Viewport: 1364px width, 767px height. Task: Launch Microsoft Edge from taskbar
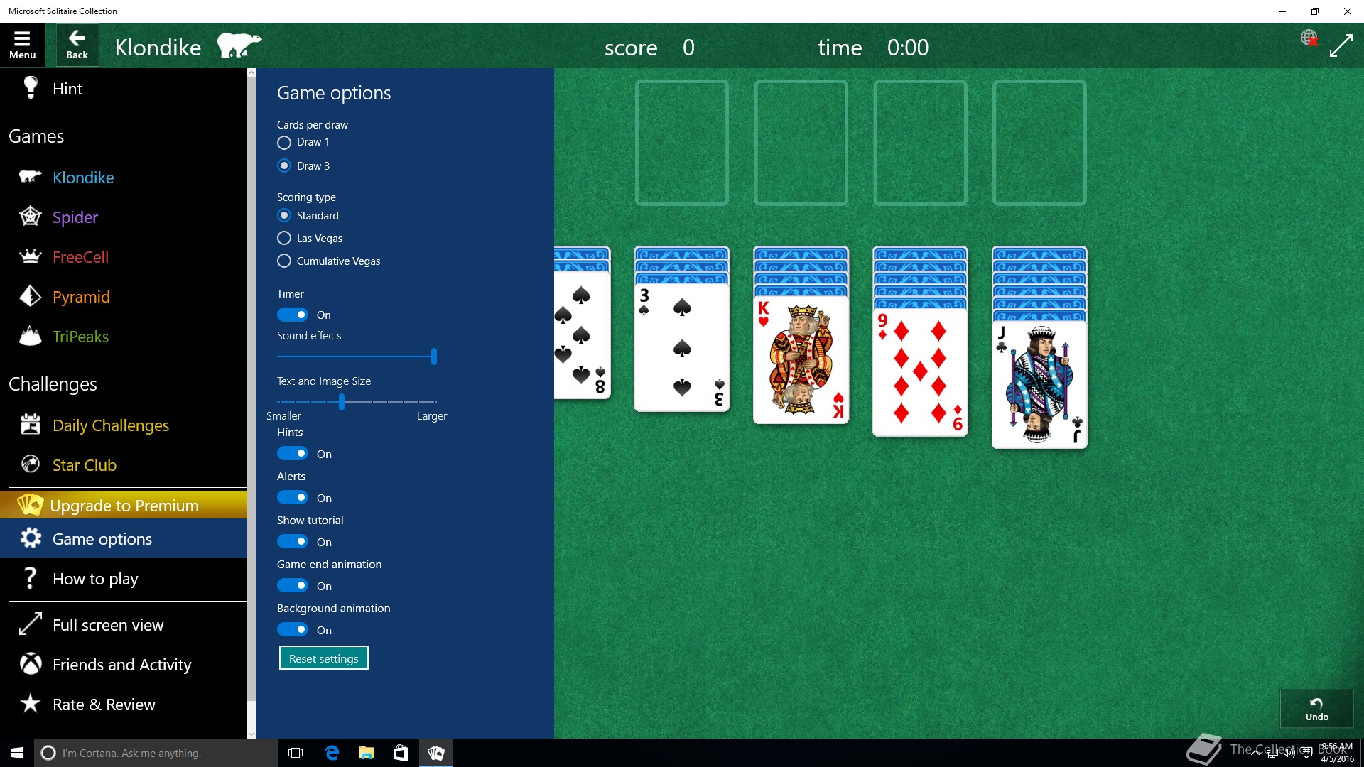pos(332,753)
